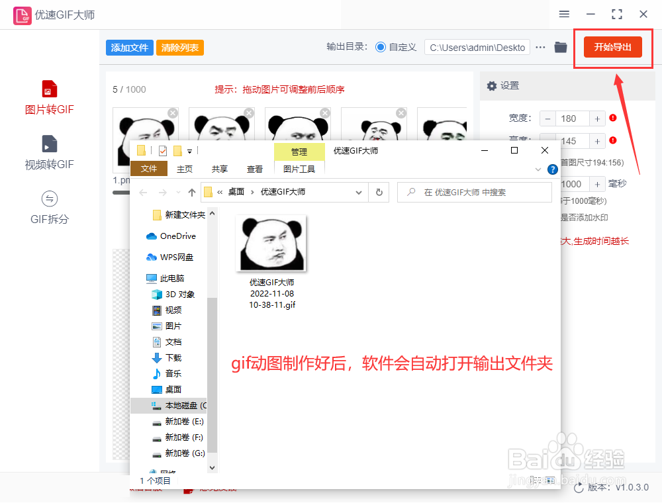Image resolution: width=662 pixels, height=503 pixels.
Task: Open address bar history dropdown
Action: tap(358, 193)
